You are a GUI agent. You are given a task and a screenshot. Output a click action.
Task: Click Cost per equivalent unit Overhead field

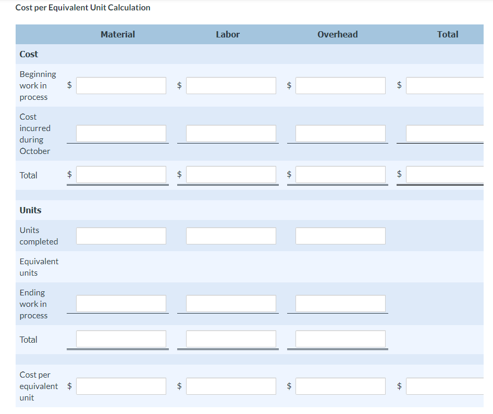coord(340,386)
